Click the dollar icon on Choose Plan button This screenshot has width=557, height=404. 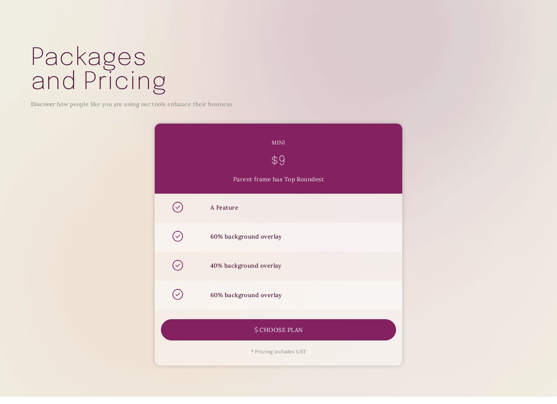click(256, 330)
